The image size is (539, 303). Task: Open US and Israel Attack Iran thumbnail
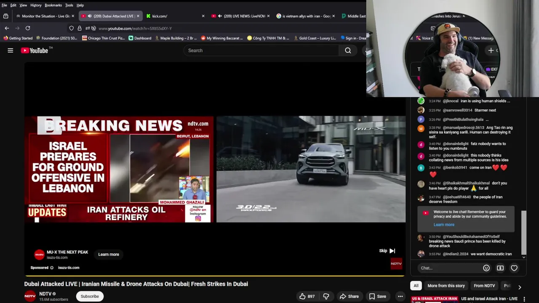pos(435,300)
